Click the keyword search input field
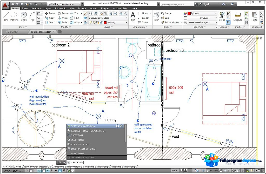Viewport: 266px width, 174px height. (x=177, y=4)
